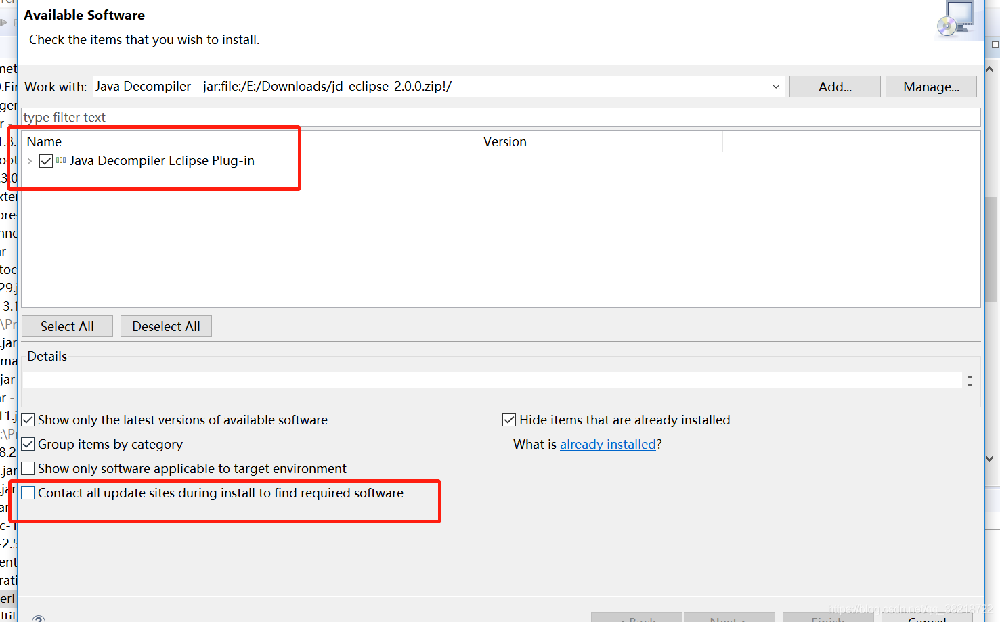Click the vertical scrollbar up arrow
The height and width of the screenshot is (622, 1000).
click(989, 69)
